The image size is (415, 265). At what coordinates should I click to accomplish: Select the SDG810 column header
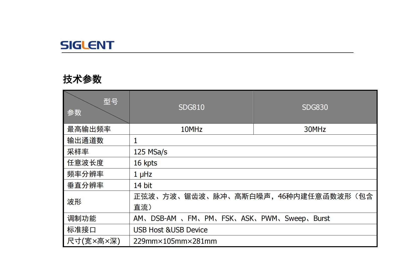click(191, 107)
